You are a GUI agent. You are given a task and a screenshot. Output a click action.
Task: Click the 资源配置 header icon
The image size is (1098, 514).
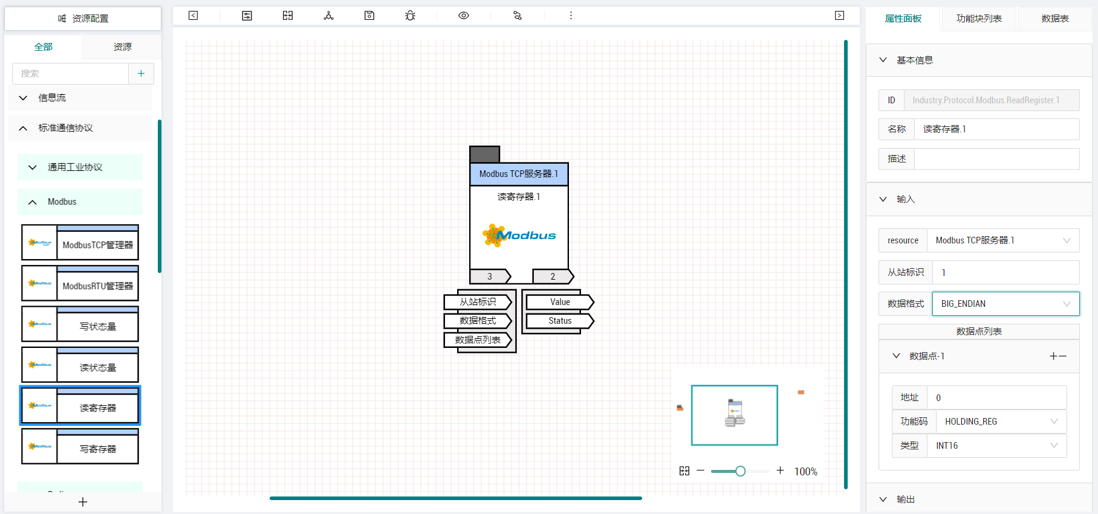62,19
